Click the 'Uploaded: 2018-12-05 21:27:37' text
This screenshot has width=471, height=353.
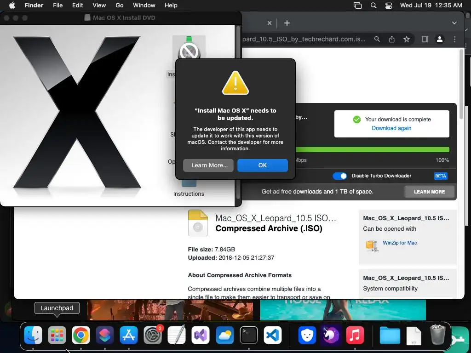231,258
